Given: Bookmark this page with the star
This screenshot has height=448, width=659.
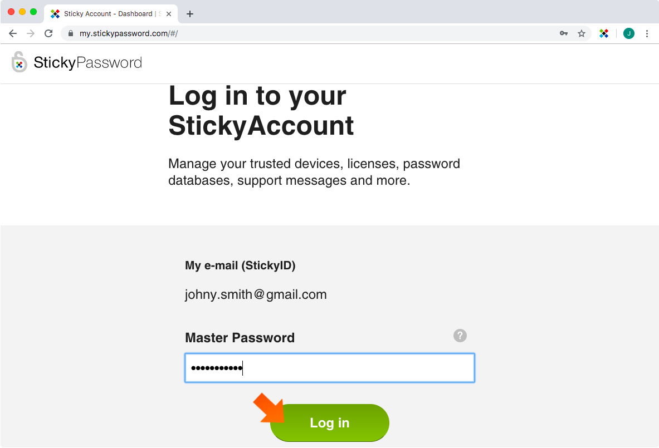Looking at the screenshot, I should pyautogui.click(x=581, y=33).
